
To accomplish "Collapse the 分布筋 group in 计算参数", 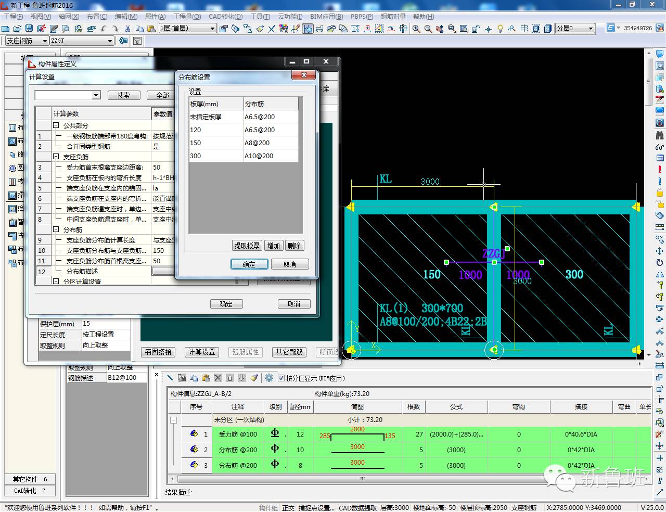I will [x=56, y=229].
